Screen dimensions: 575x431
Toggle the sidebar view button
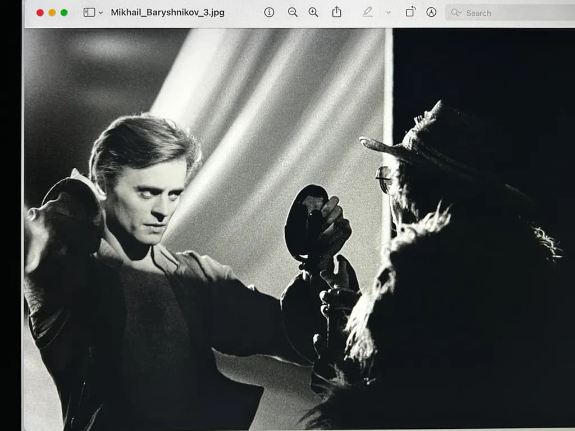point(89,12)
